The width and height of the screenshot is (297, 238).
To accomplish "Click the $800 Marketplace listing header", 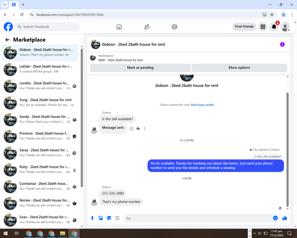I will [121, 60].
